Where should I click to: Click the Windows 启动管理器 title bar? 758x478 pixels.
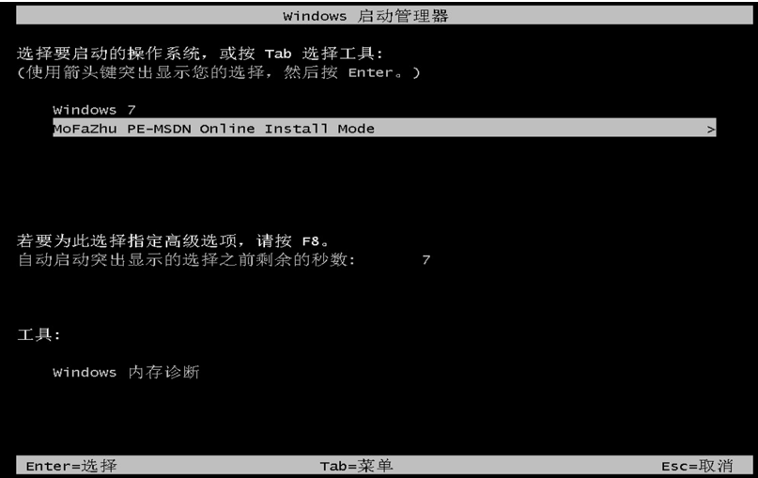pos(384,15)
